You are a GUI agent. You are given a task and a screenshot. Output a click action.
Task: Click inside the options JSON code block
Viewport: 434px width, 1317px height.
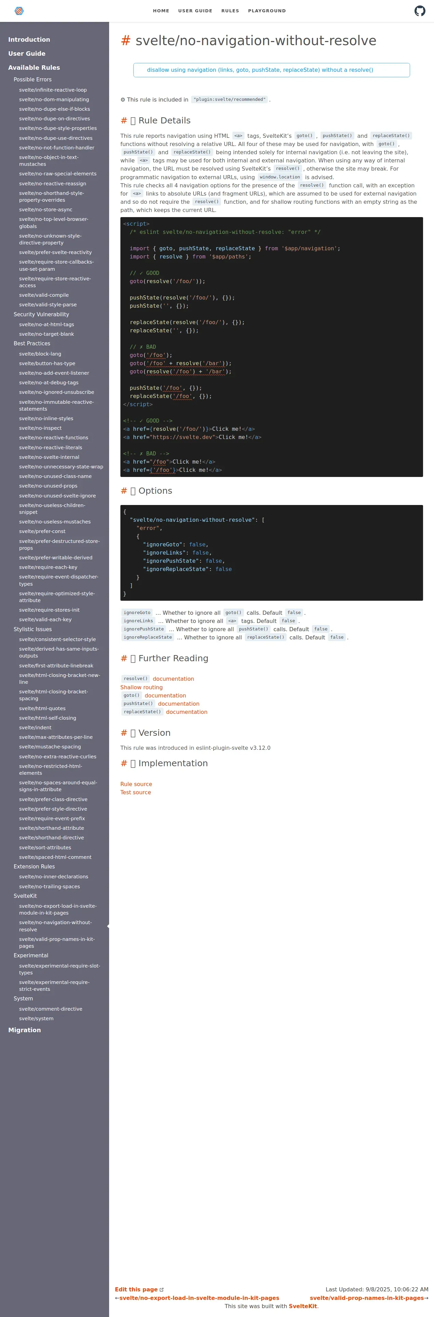pyautogui.click(x=272, y=553)
